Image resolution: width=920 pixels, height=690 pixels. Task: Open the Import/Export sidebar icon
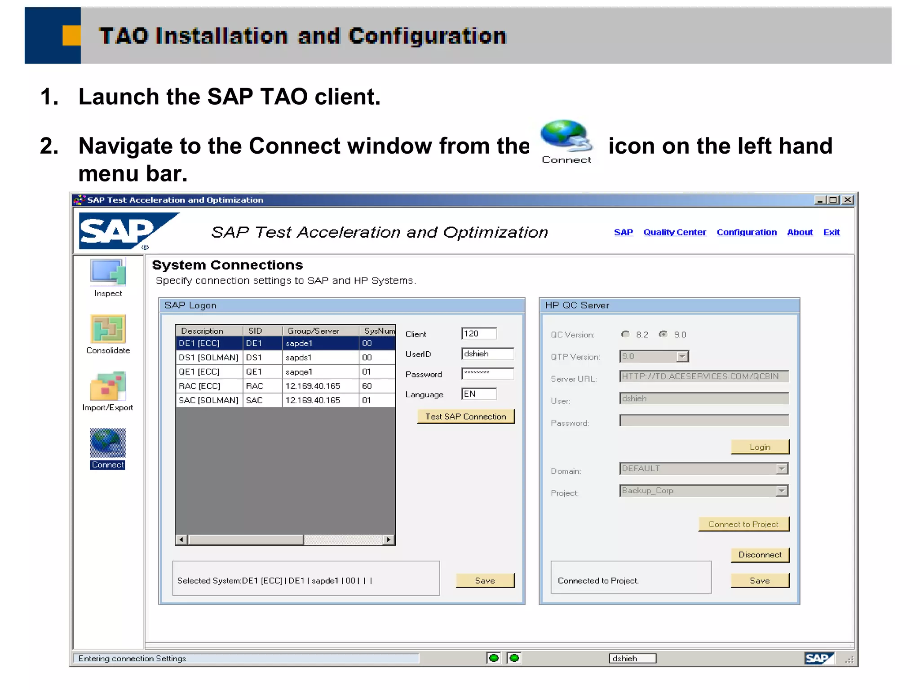[108, 386]
